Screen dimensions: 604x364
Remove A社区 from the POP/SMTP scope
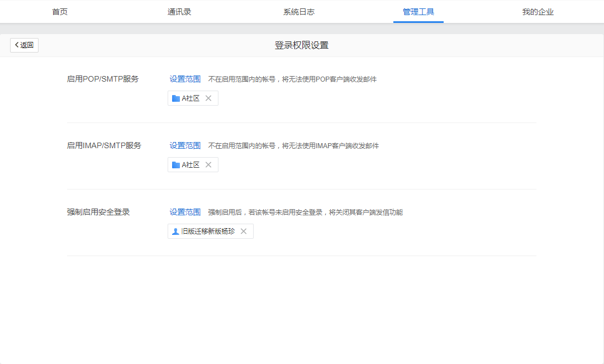208,98
